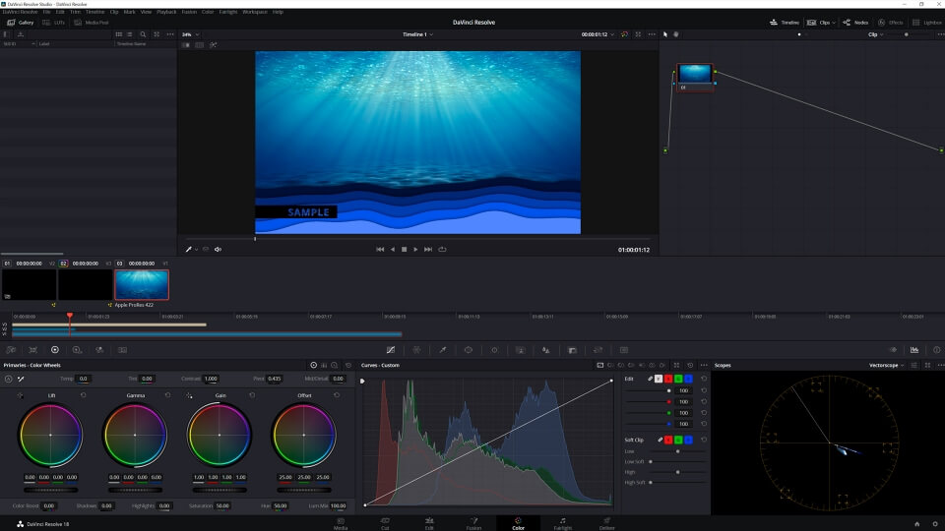Switch to the Media page

341,523
